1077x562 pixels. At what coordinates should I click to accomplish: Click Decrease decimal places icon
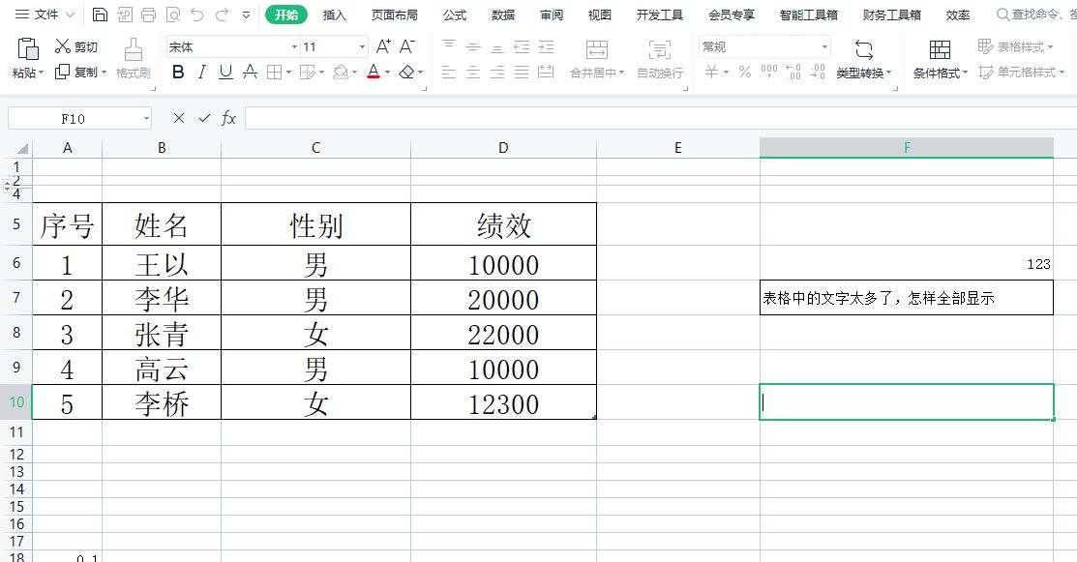click(x=818, y=72)
